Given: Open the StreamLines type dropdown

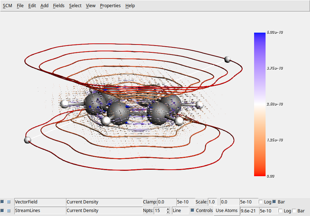Looking at the screenshot, I should 39,211.
